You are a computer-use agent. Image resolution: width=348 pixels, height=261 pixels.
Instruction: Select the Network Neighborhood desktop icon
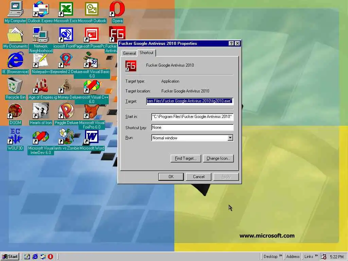coord(41,39)
